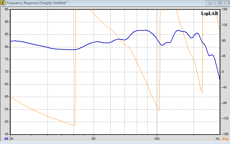This screenshot has height=144, width=230.
Task: Click the '-180' degree axis value
Action: (225, 134)
